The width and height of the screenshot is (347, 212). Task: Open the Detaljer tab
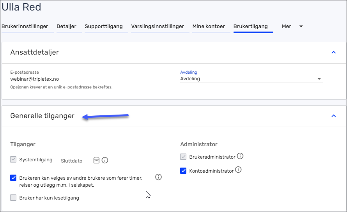(66, 26)
